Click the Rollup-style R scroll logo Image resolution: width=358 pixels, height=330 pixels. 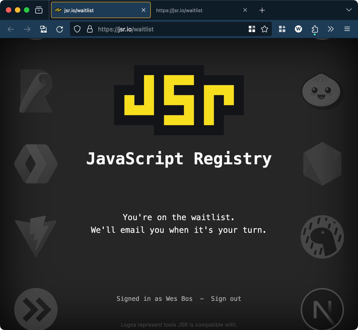click(36, 91)
